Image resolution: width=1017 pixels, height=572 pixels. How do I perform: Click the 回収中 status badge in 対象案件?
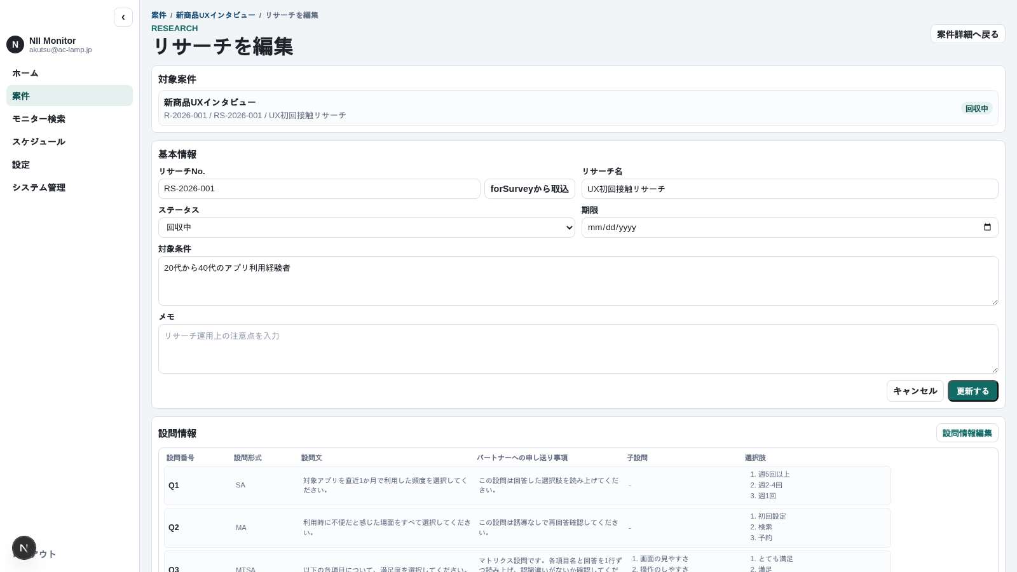point(976,109)
